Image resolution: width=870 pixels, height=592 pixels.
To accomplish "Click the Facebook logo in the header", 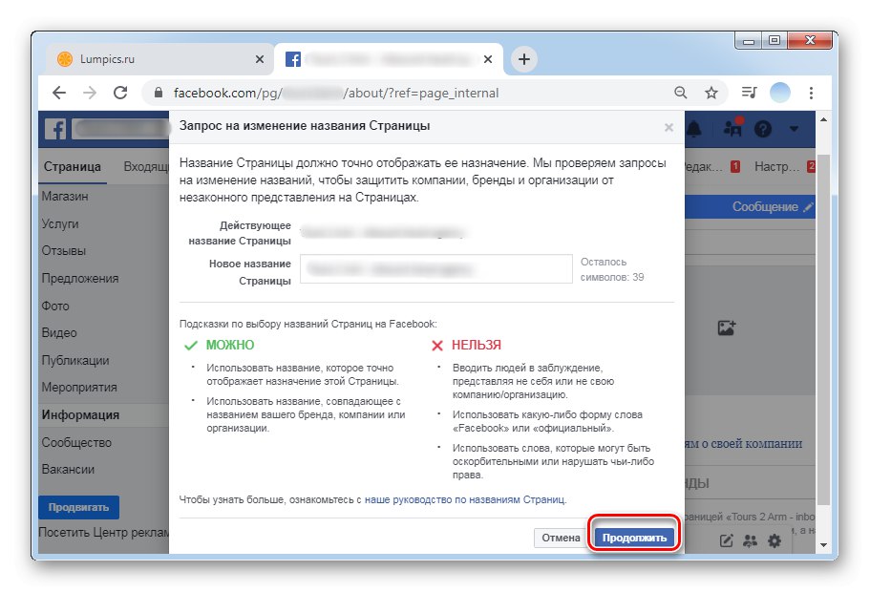I will point(55,129).
